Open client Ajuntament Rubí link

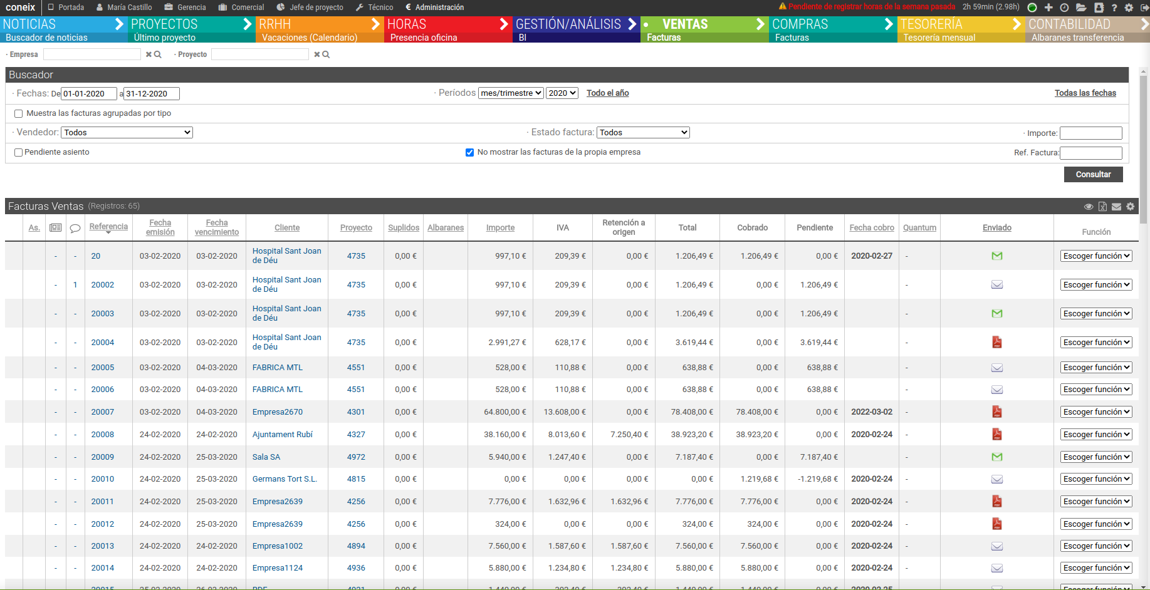coord(283,434)
